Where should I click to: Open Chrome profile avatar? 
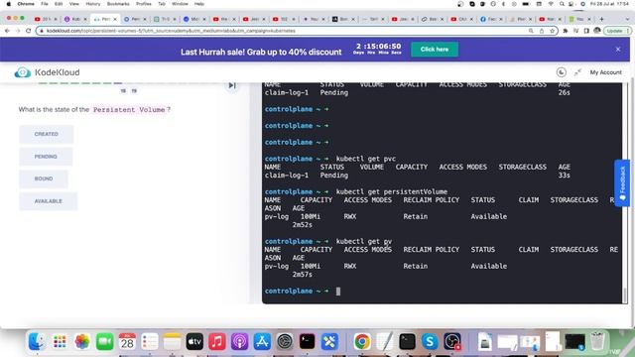coord(597,31)
